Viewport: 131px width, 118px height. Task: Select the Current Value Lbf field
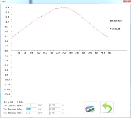point(31,105)
